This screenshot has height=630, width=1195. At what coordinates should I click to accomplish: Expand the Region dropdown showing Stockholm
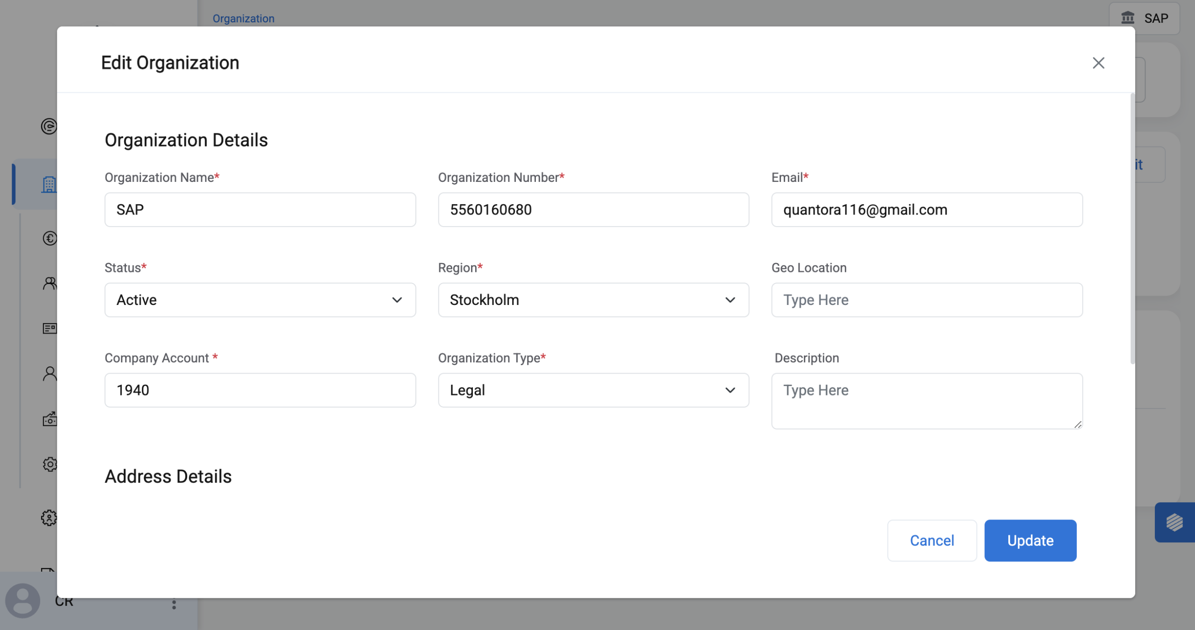point(593,300)
